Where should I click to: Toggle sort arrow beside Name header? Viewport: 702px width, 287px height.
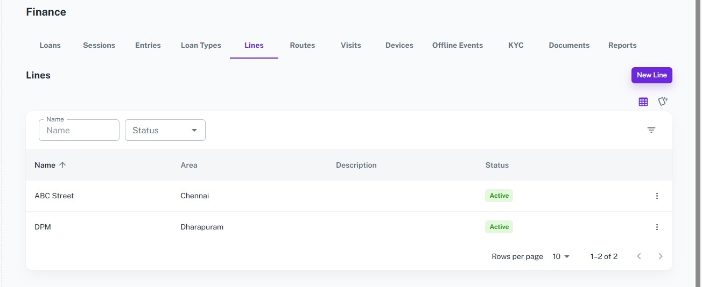coord(62,165)
